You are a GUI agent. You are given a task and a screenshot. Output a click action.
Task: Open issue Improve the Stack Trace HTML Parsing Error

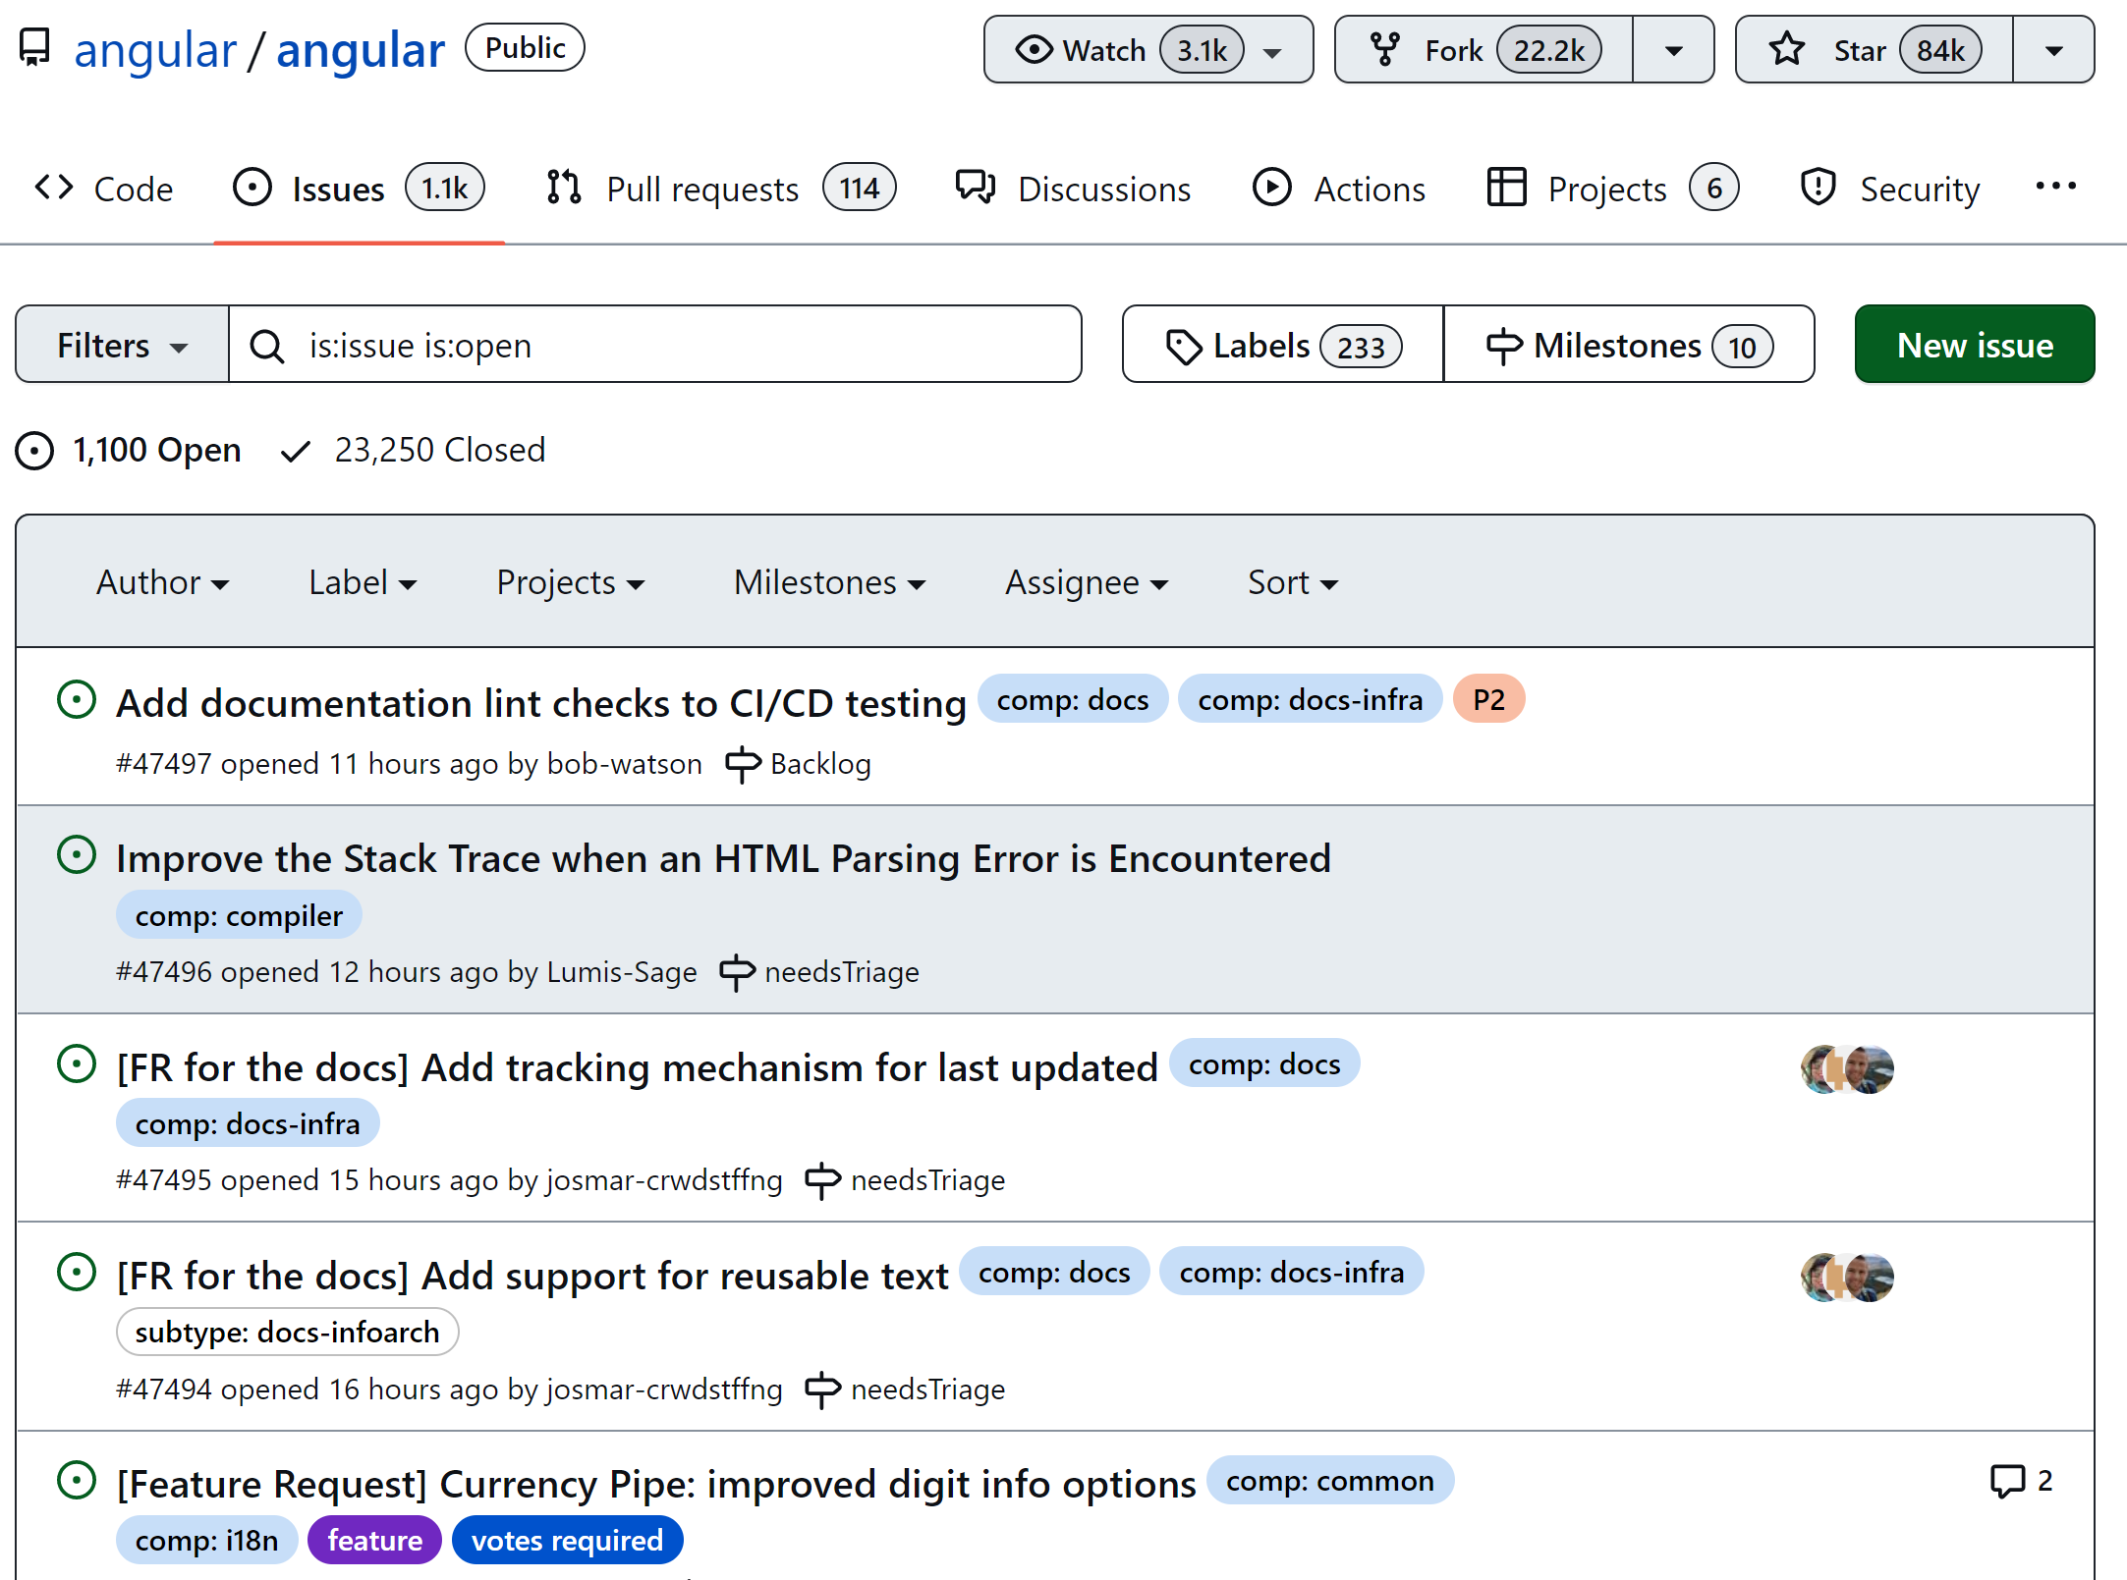click(x=723, y=858)
